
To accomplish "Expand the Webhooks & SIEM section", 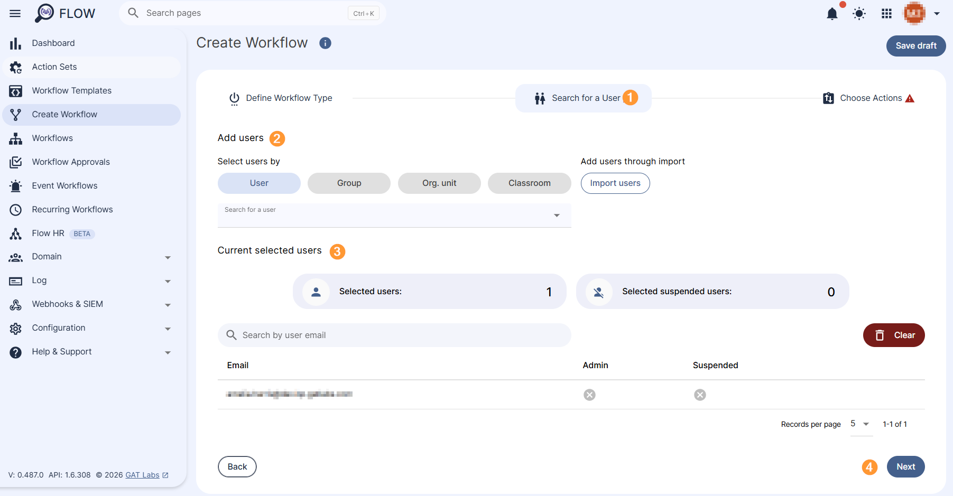I will click(x=168, y=305).
